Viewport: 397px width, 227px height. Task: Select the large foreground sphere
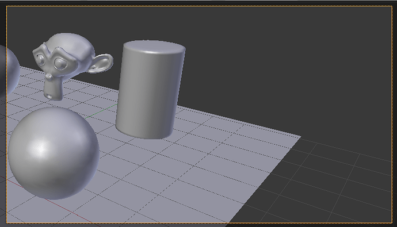click(54, 153)
